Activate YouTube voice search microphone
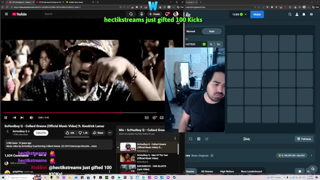Screen dimensions: 320x180 [x=141, y=14]
